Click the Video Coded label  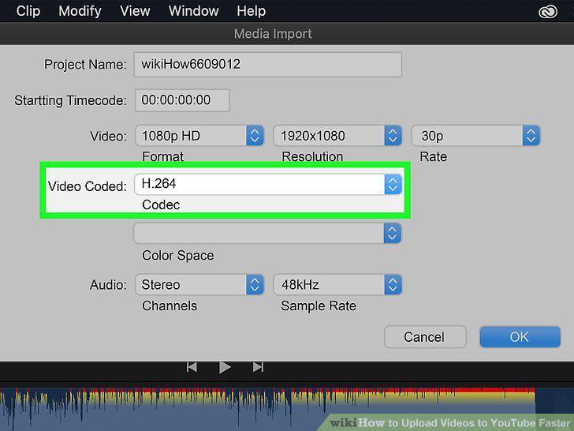(x=87, y=186)
